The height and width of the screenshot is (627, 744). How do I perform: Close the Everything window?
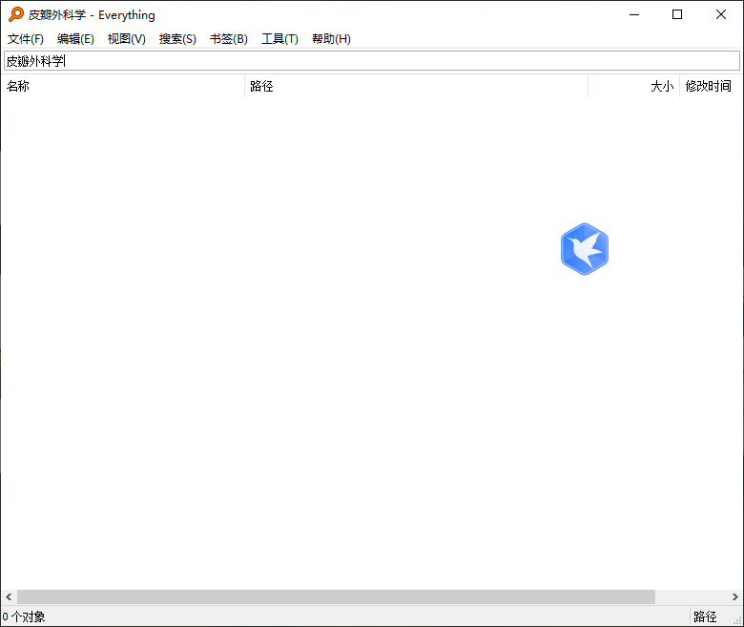click(721, 14)
